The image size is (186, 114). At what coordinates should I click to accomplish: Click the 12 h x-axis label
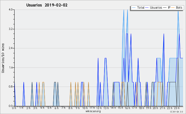[99, 108]
